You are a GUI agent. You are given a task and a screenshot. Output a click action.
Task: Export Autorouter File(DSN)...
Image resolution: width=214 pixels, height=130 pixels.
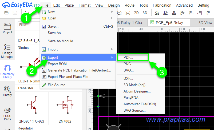coord(141,104)
